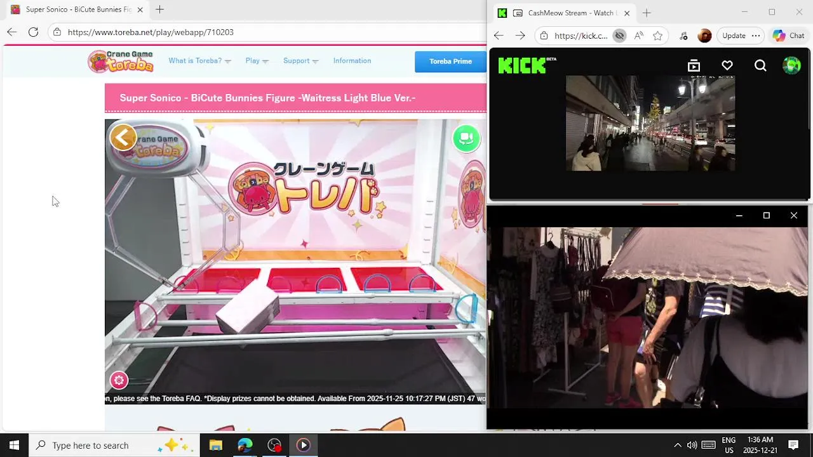This screenshot has height=457, width=813.
Task: Close the CashMeow Stream tab
Action: coord(627,13)
